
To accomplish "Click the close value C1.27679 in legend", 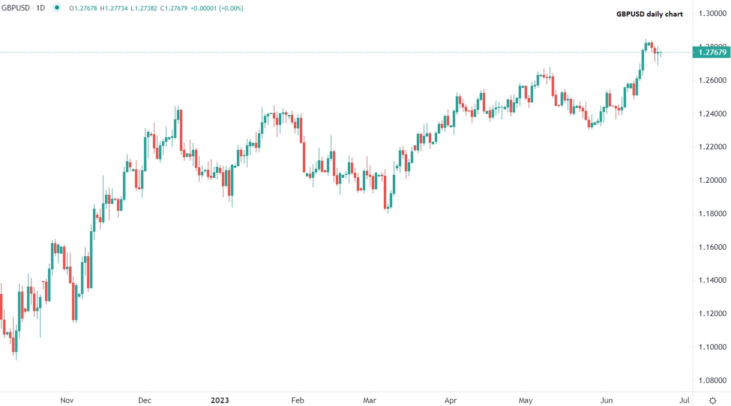I will (x=173, y=8).
